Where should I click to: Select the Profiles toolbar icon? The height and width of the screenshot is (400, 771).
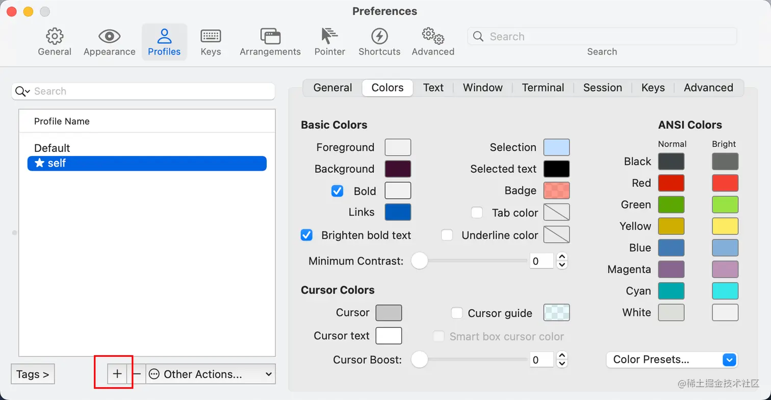[x=164, y=42]
